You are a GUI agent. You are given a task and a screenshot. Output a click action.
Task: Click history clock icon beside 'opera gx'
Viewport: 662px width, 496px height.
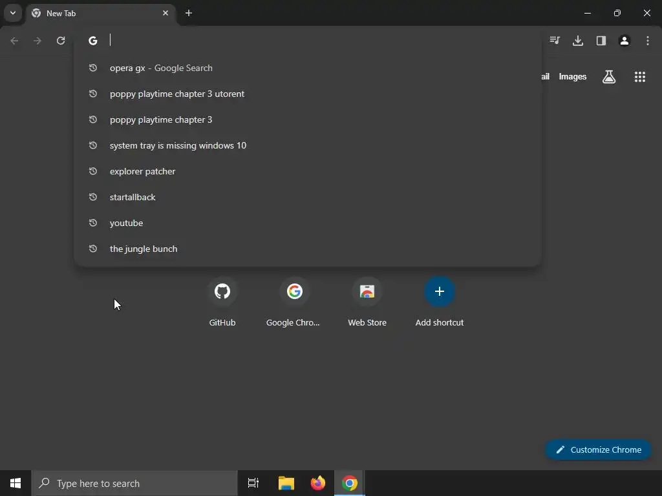(x=93, y=68)
